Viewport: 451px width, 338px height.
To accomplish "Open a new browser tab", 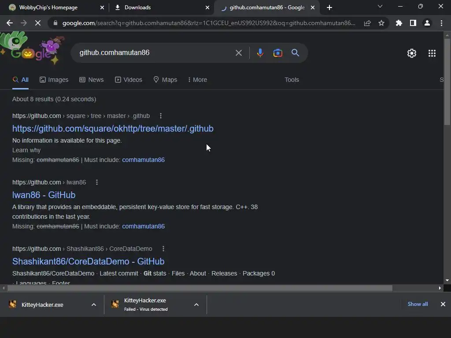I will click(329, 7).
